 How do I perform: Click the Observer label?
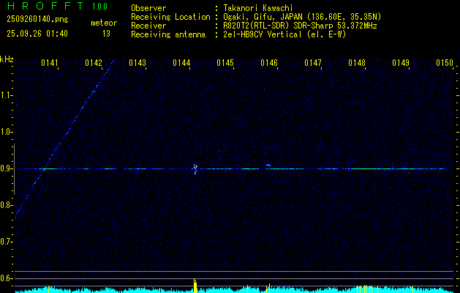click(x=148, y=8)
